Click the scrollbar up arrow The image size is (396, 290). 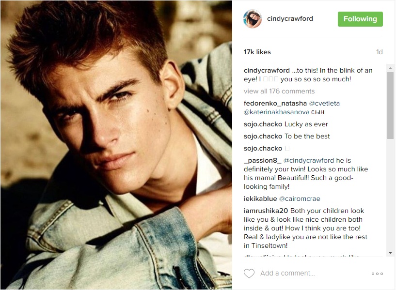(390, 68)
